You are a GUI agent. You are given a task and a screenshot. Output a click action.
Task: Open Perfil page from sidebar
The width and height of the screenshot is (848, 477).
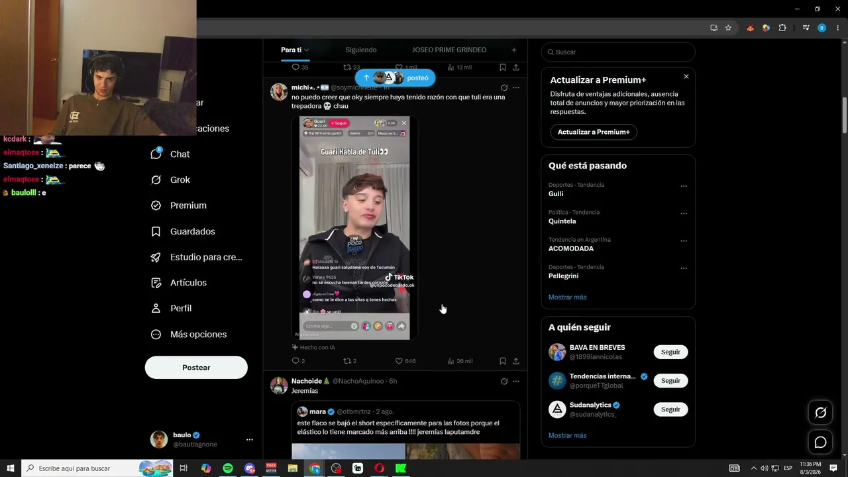[x=171, y=309]
